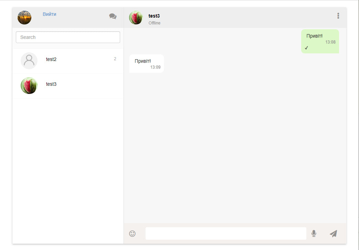Click the Вийти logout link
The width and height of the screenshot is (359, 250).
tap(50, 14)
